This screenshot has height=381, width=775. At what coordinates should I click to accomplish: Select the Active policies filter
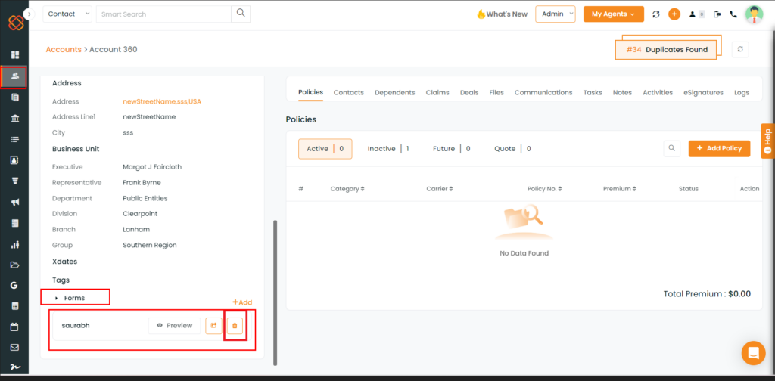pos(325,149)
